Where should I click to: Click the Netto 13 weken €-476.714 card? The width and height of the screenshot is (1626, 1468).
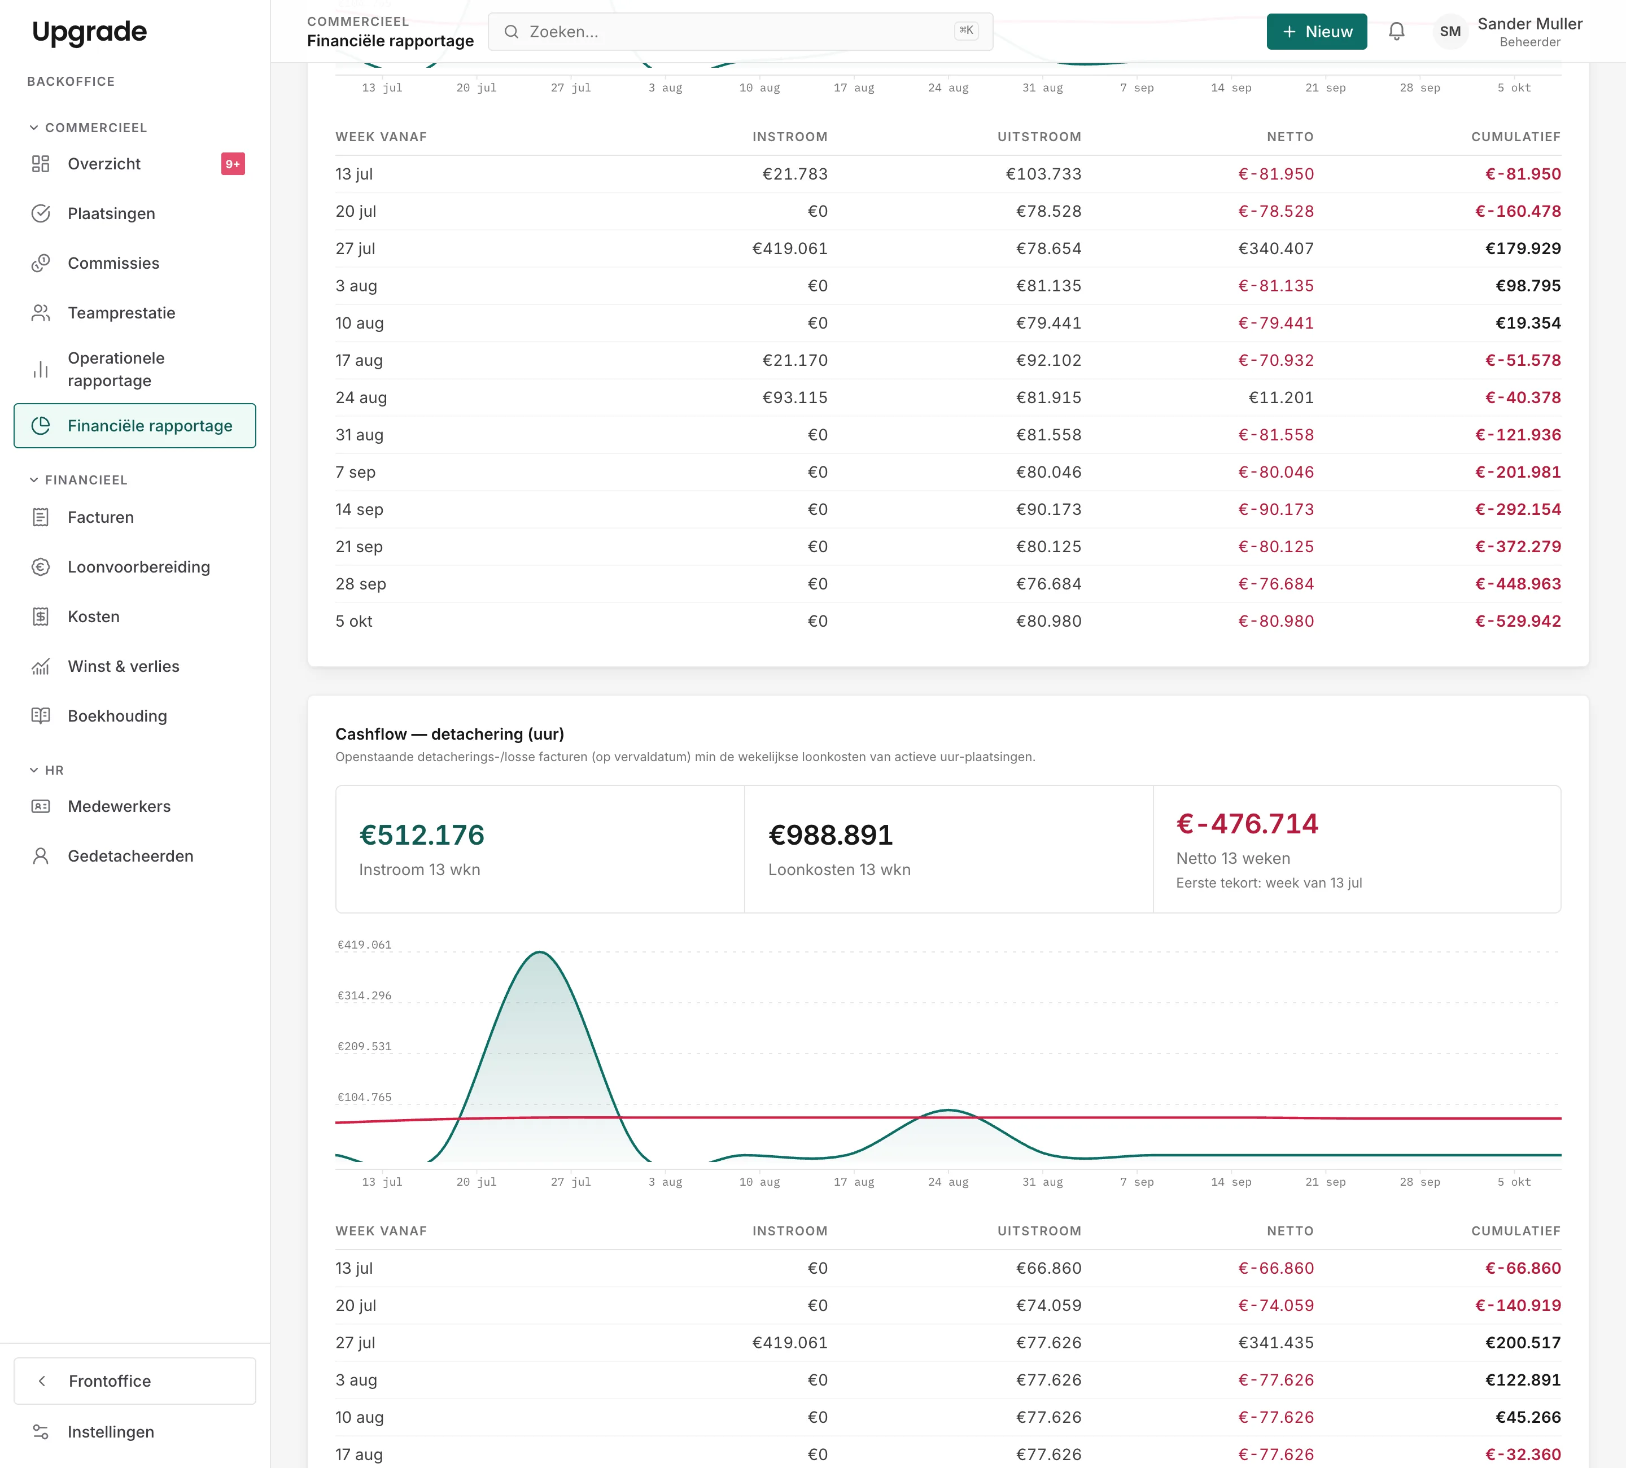[1357, 849]
